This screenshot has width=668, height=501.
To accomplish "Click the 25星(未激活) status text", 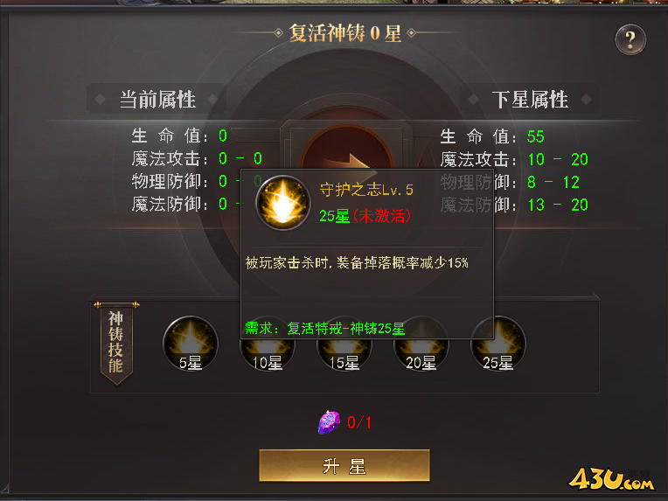I will point(365,216).
